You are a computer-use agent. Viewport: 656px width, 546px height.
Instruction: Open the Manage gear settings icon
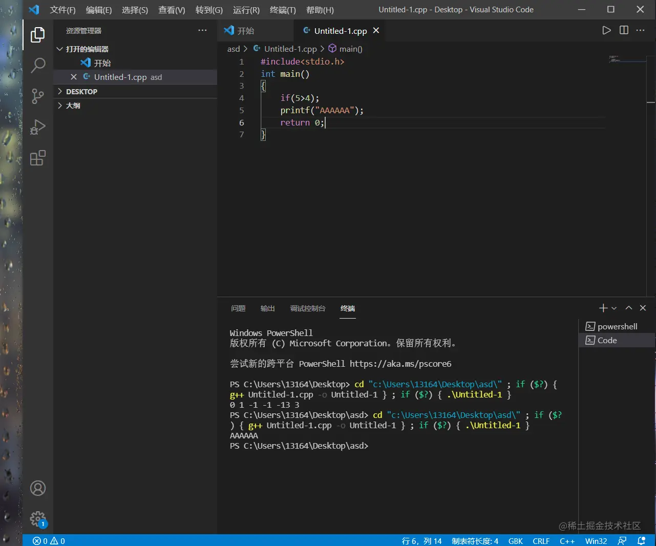[38, 519]
